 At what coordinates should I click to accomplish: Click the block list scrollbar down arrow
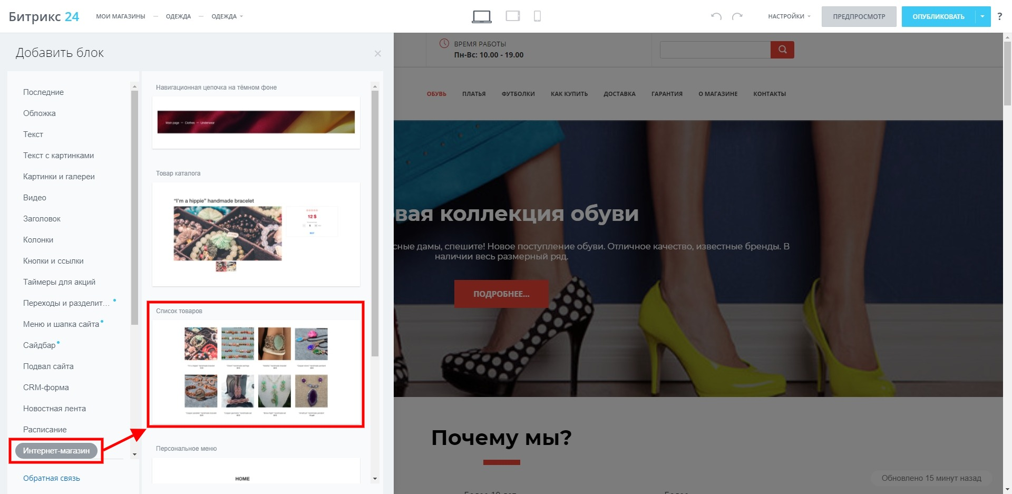[375, 479]
